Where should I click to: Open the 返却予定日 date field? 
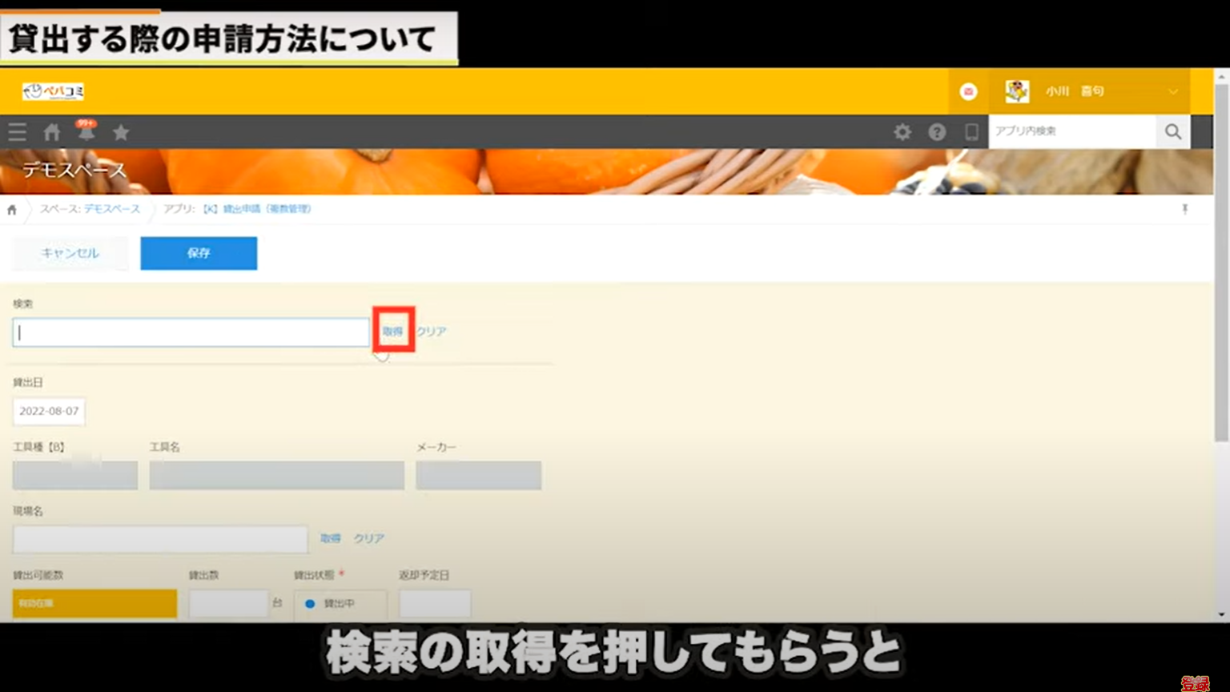[x=435, y=602]
